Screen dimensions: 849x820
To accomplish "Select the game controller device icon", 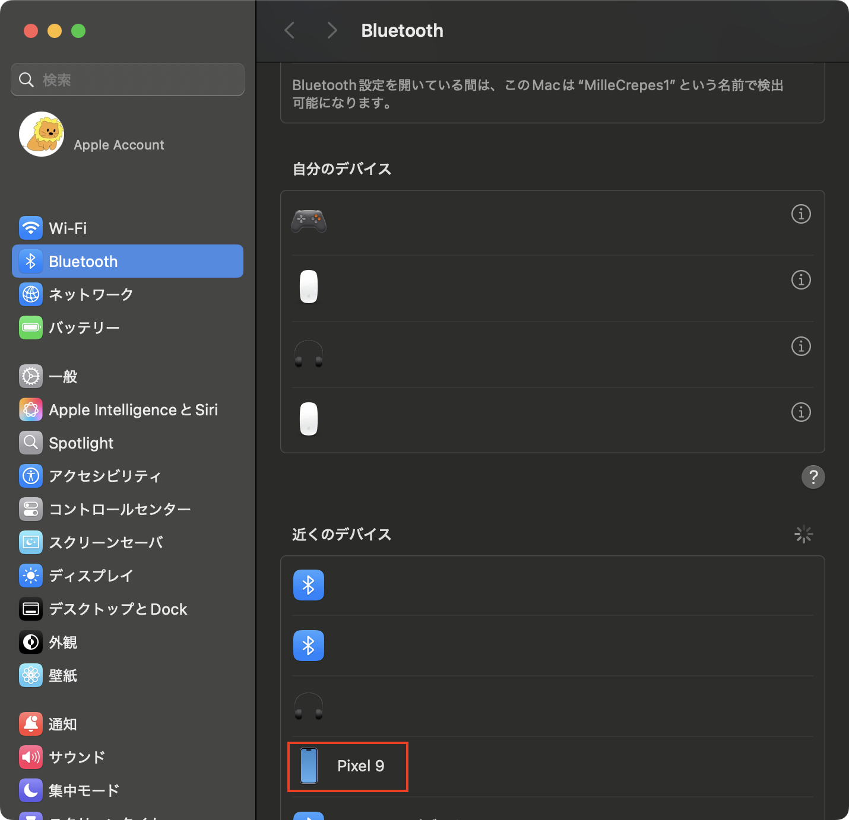I will coord(309,221).
